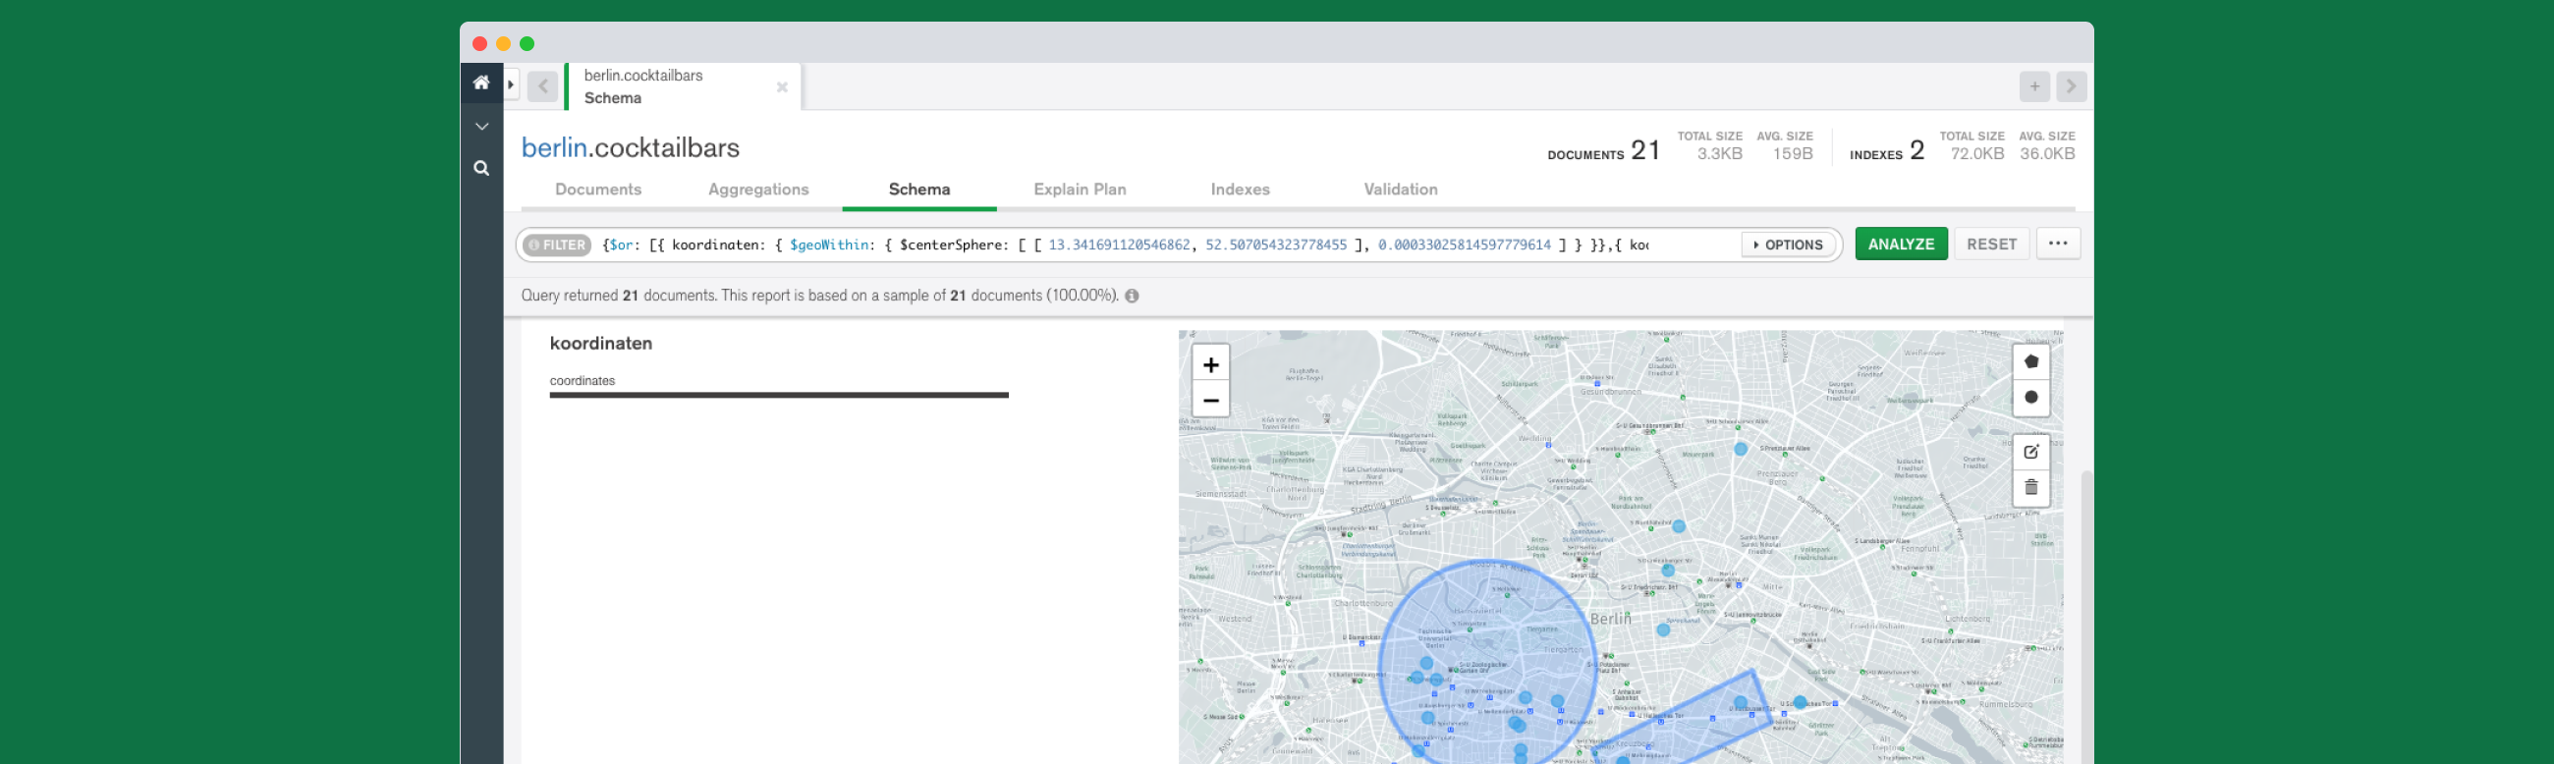Open the Explain Plan tab
Viewport: 2554px width, 764px height.
coord(1080,190)
